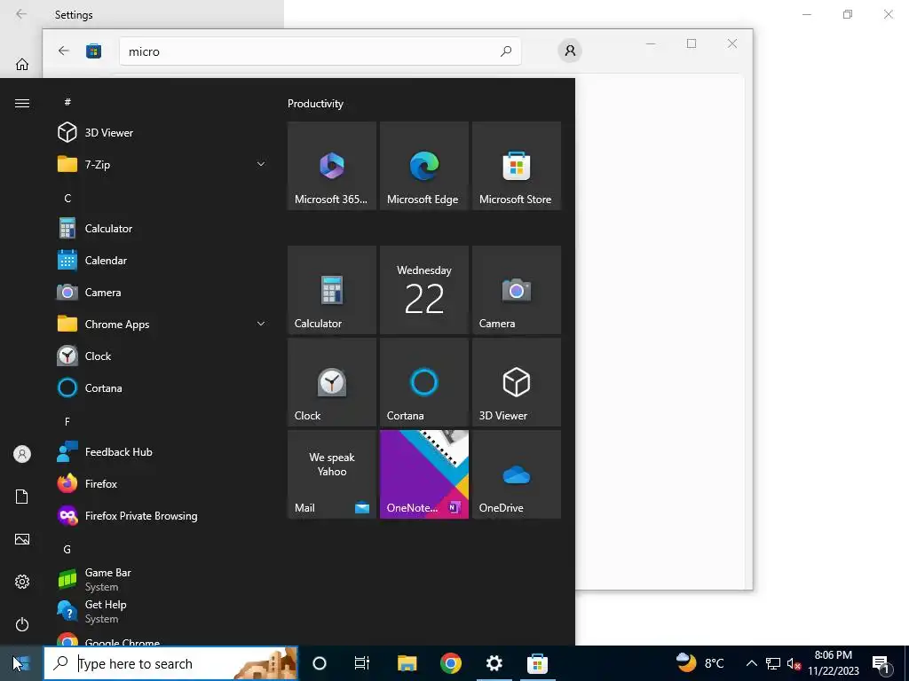This screenshot has width=909, height=681.
Task: Open Game Bar
Action: pos(162,579)
